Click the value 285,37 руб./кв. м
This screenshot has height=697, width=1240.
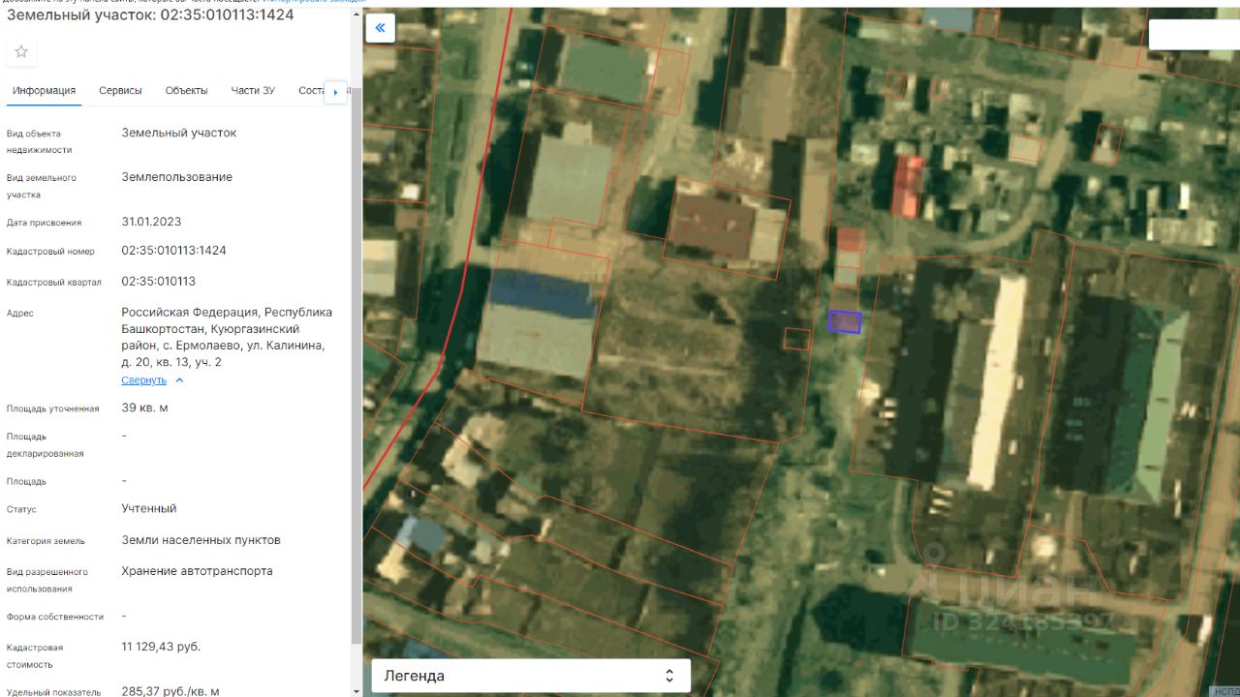pyautogui.click(x=170, y=691)
